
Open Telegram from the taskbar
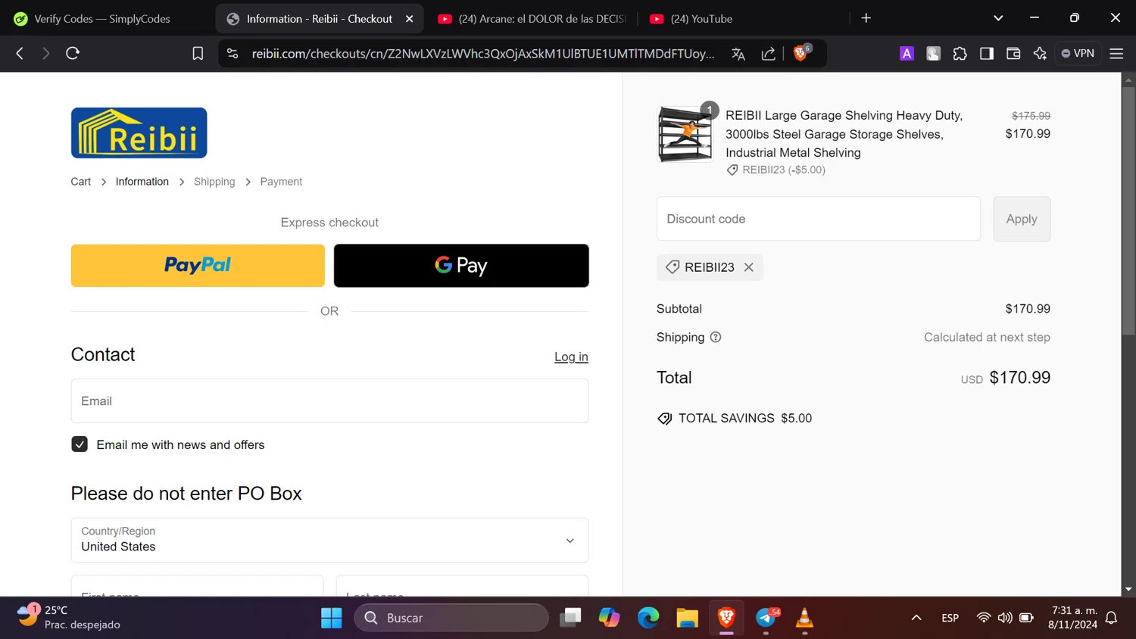click(766, 618)
